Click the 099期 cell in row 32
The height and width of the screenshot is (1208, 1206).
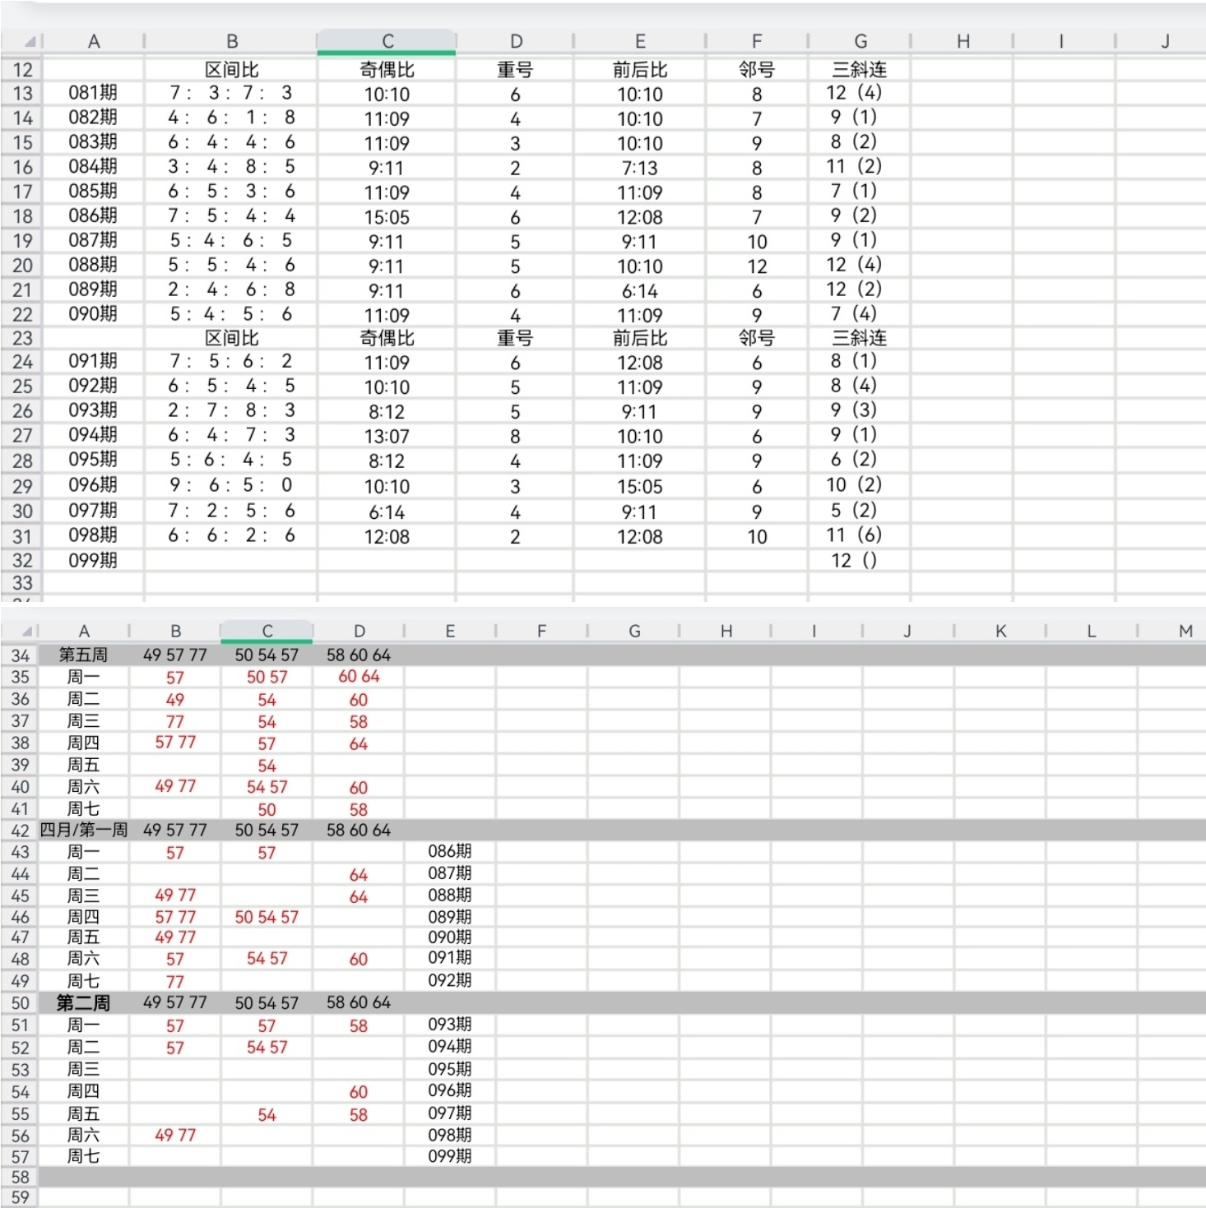point(93,561)
